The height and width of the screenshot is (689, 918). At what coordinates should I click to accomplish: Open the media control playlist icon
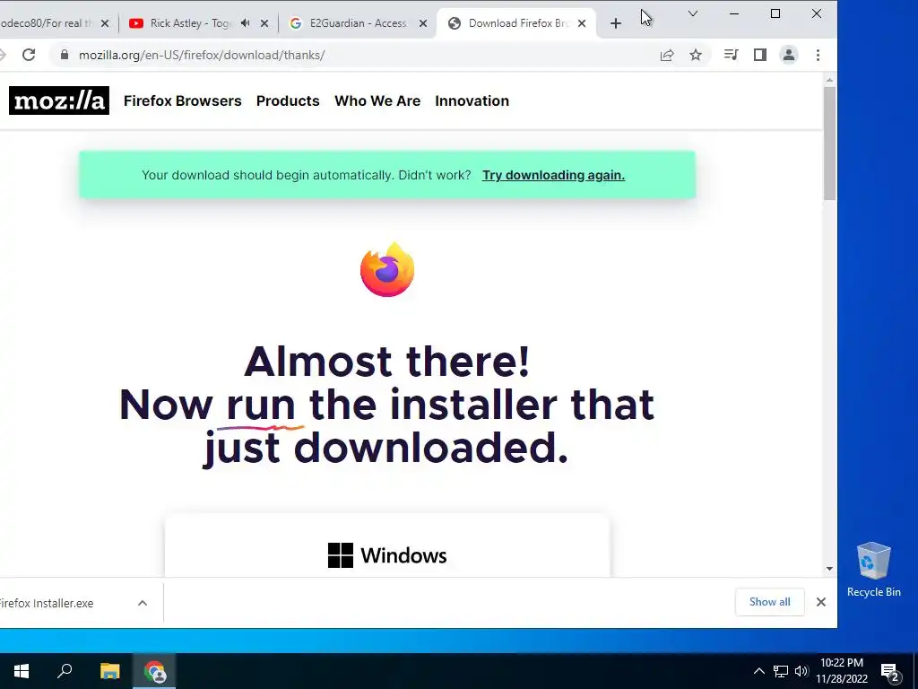point(731,55)
